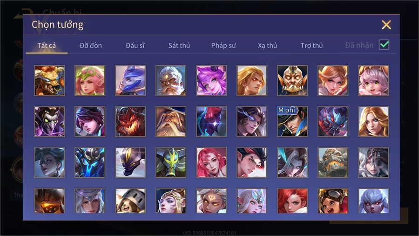Open the 'Đấu sĩ' tab

(135, 46)
